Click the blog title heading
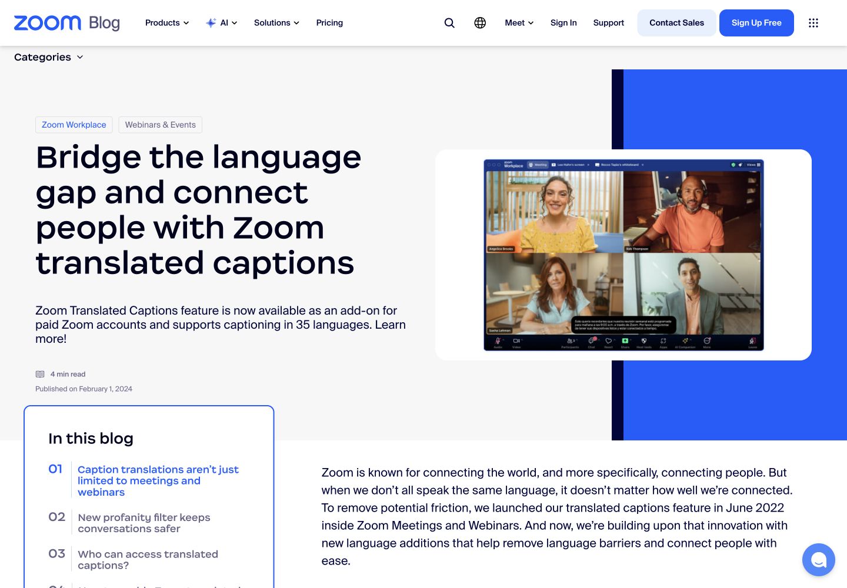 point(199,210)
